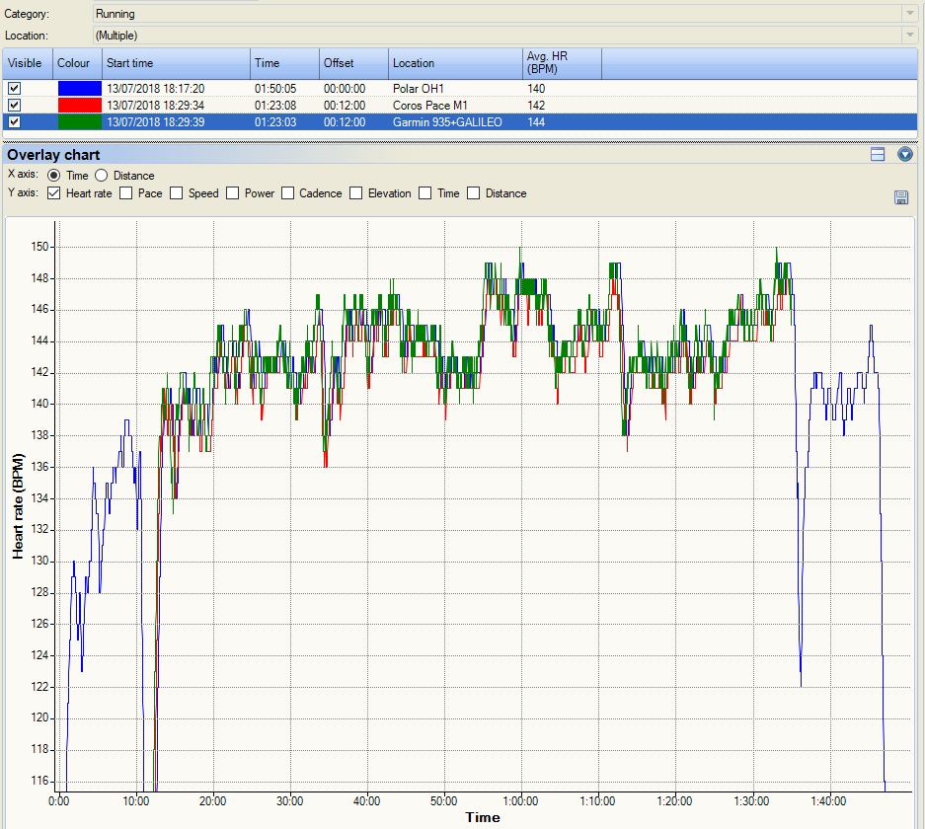Enable the Elevation Y axis checkbox
925x829 pixels.
[355, 193]
